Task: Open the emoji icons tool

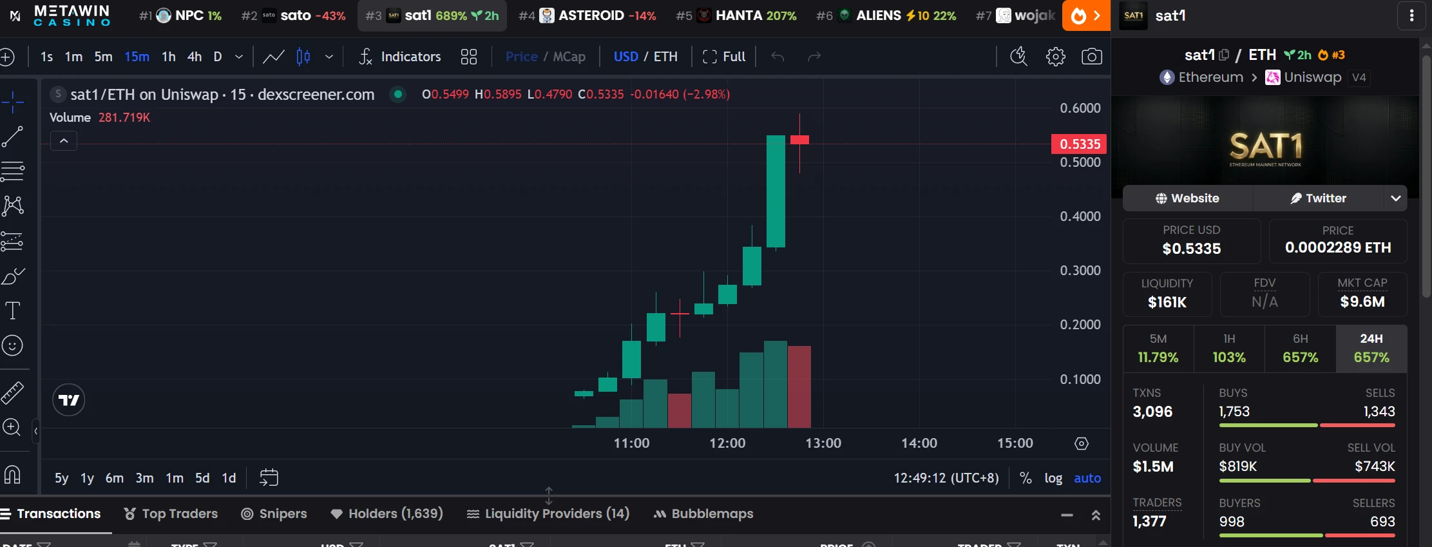Action: (13, 346)
